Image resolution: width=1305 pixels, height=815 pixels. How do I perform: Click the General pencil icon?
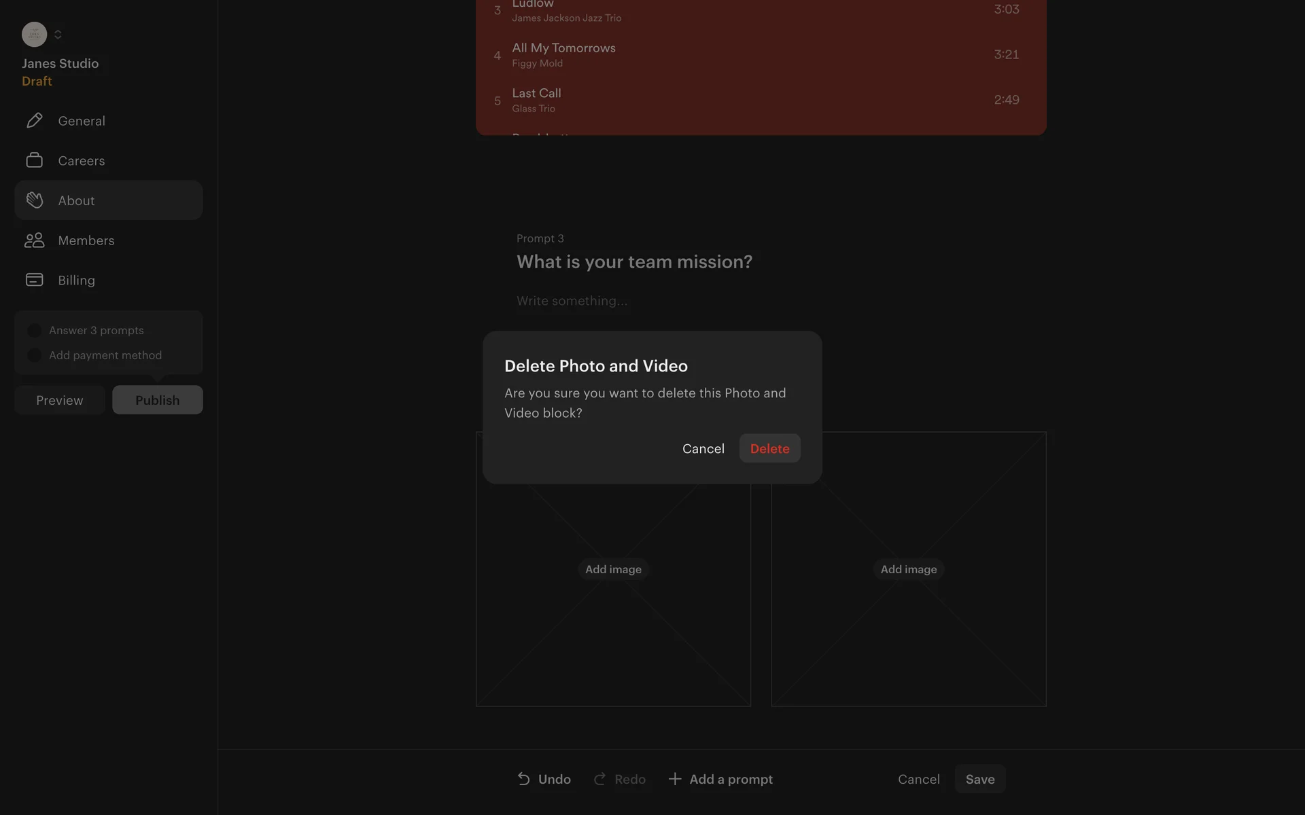pyautogui.click(x=35, y=121)
